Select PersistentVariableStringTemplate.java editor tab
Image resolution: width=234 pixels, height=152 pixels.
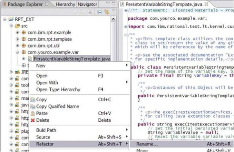164,4
